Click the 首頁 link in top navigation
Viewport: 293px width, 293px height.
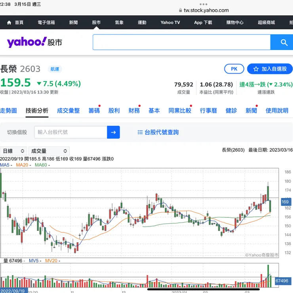point(19,23)
